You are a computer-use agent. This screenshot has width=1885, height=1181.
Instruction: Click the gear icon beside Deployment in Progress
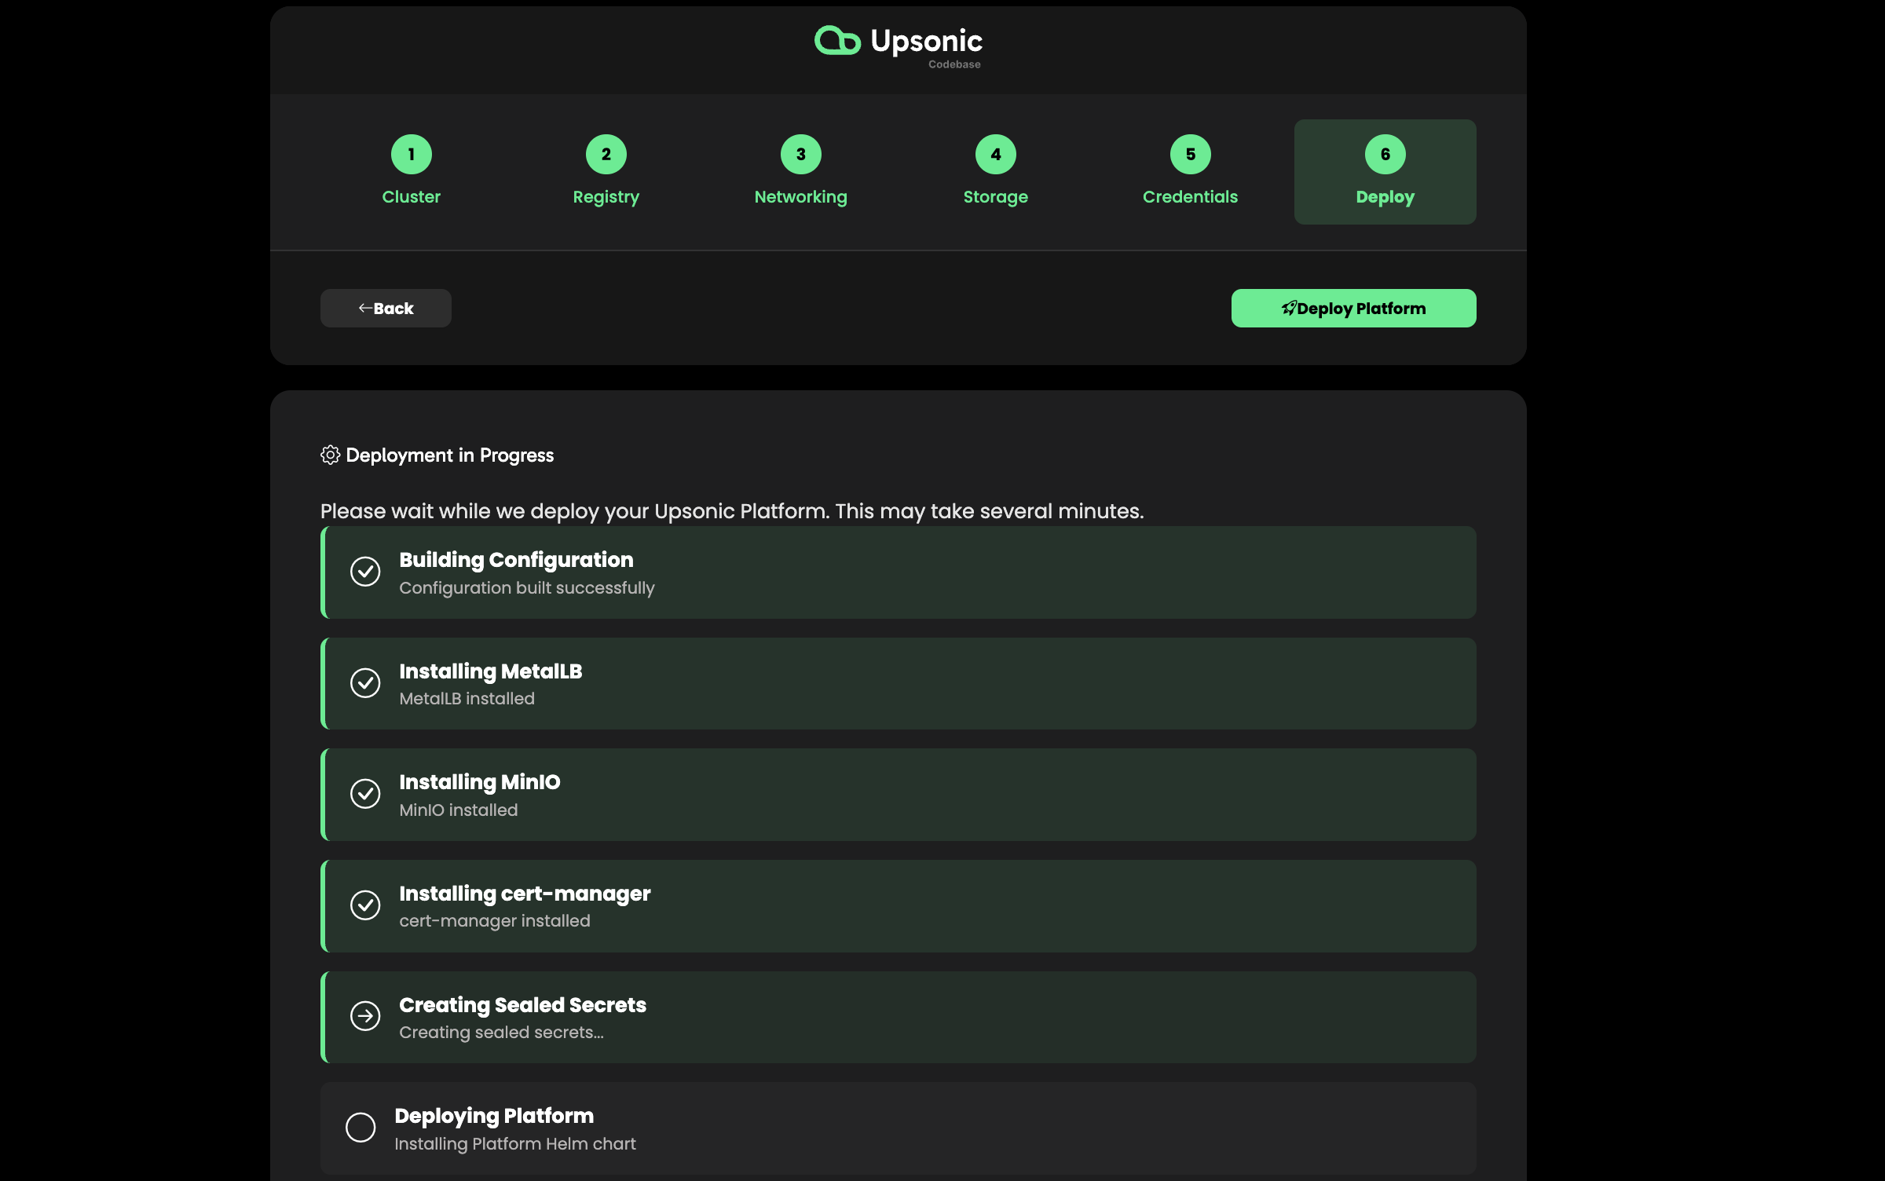tap(331, 454)
